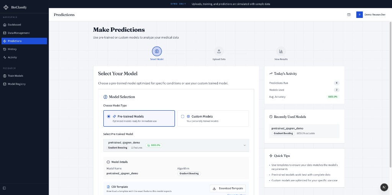Click the Demo Researcher avatar
The width and height of the screenshot is (392, 195).
click(x=359, y=15)
